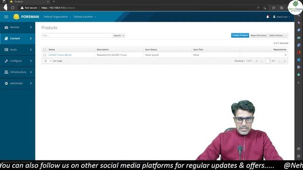Click the Configure wrench icon

[6, 61]
